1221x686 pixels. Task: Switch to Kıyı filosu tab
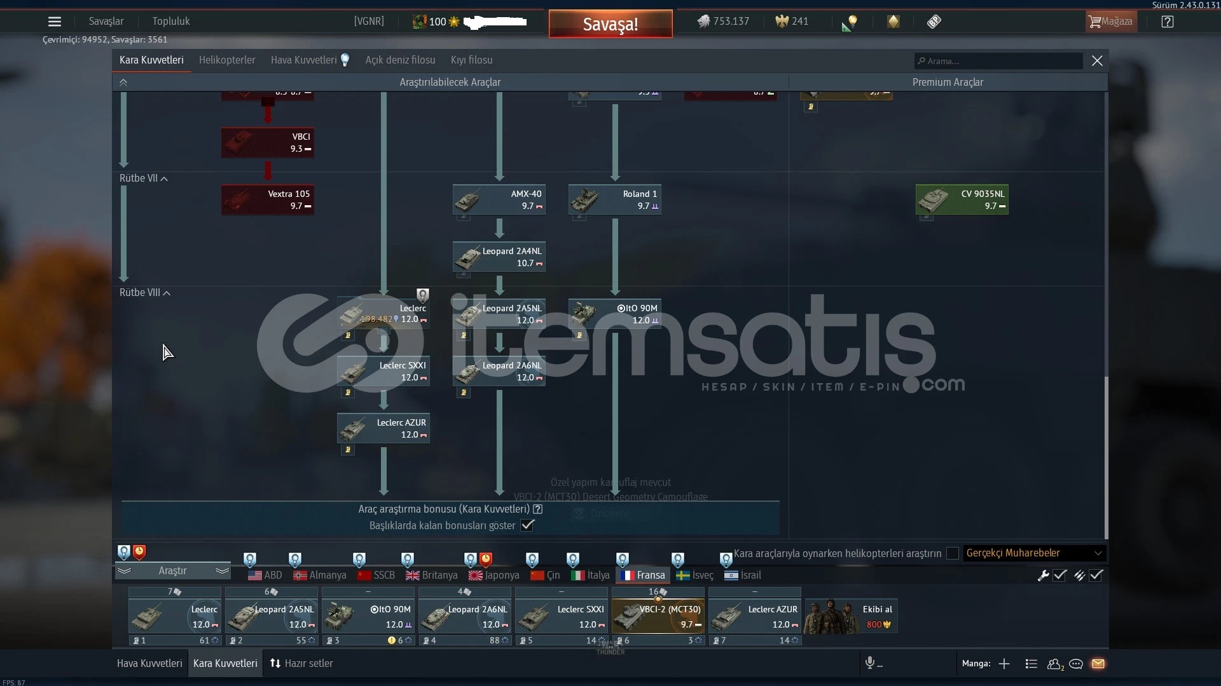tap(472, 60)
